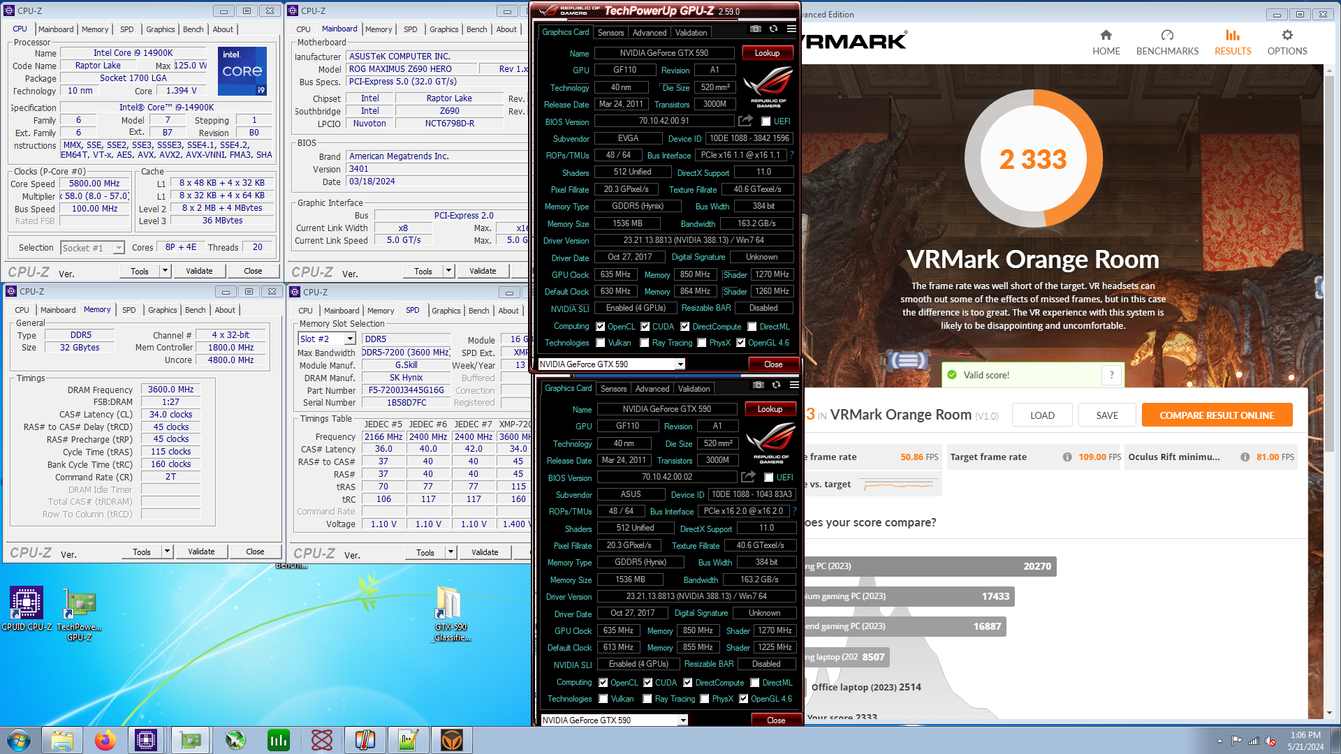
Task: Take a screenshot in the upper GPU-Z window
Action: coord(755,29)
